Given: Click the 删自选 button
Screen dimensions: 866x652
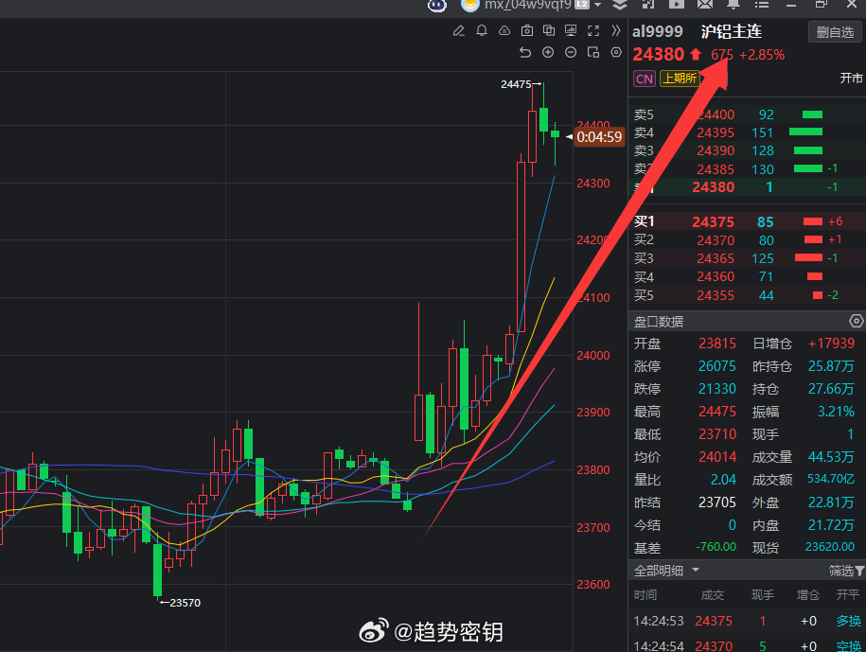Looking at the screenshot, I should coord(834,31).
